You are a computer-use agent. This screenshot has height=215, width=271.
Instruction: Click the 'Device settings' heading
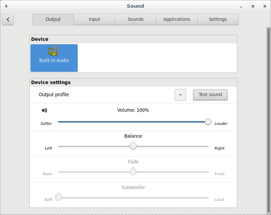click(x=51, y=82)
